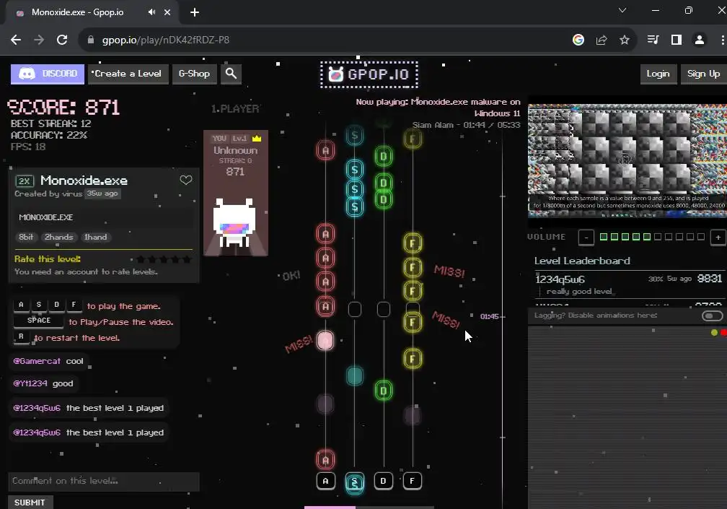Viewport: 727px width, 509px height.
Task: Submit the comment
Action: pyautogui.click(x=30, y=503)
